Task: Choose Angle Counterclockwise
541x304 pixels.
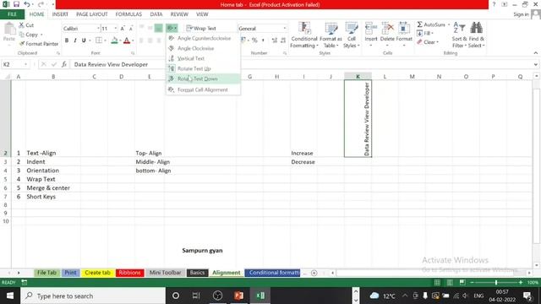Action: 203,38
